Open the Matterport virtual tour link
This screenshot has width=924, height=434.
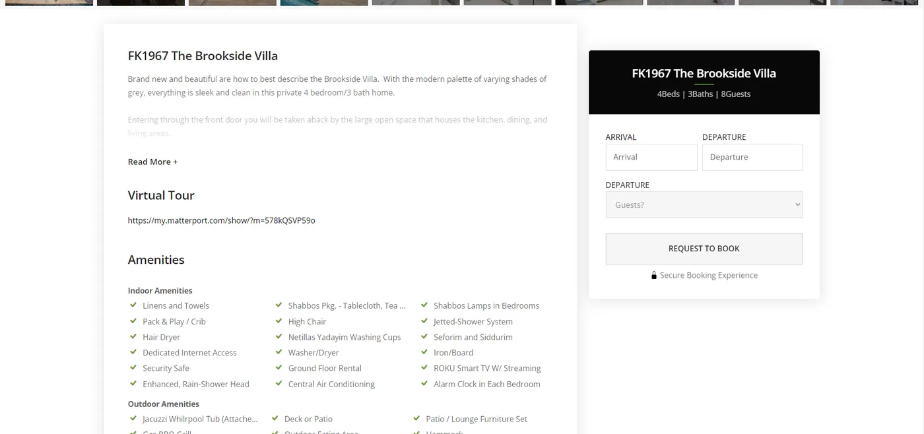pyautogui.click(x=221, y=220)
